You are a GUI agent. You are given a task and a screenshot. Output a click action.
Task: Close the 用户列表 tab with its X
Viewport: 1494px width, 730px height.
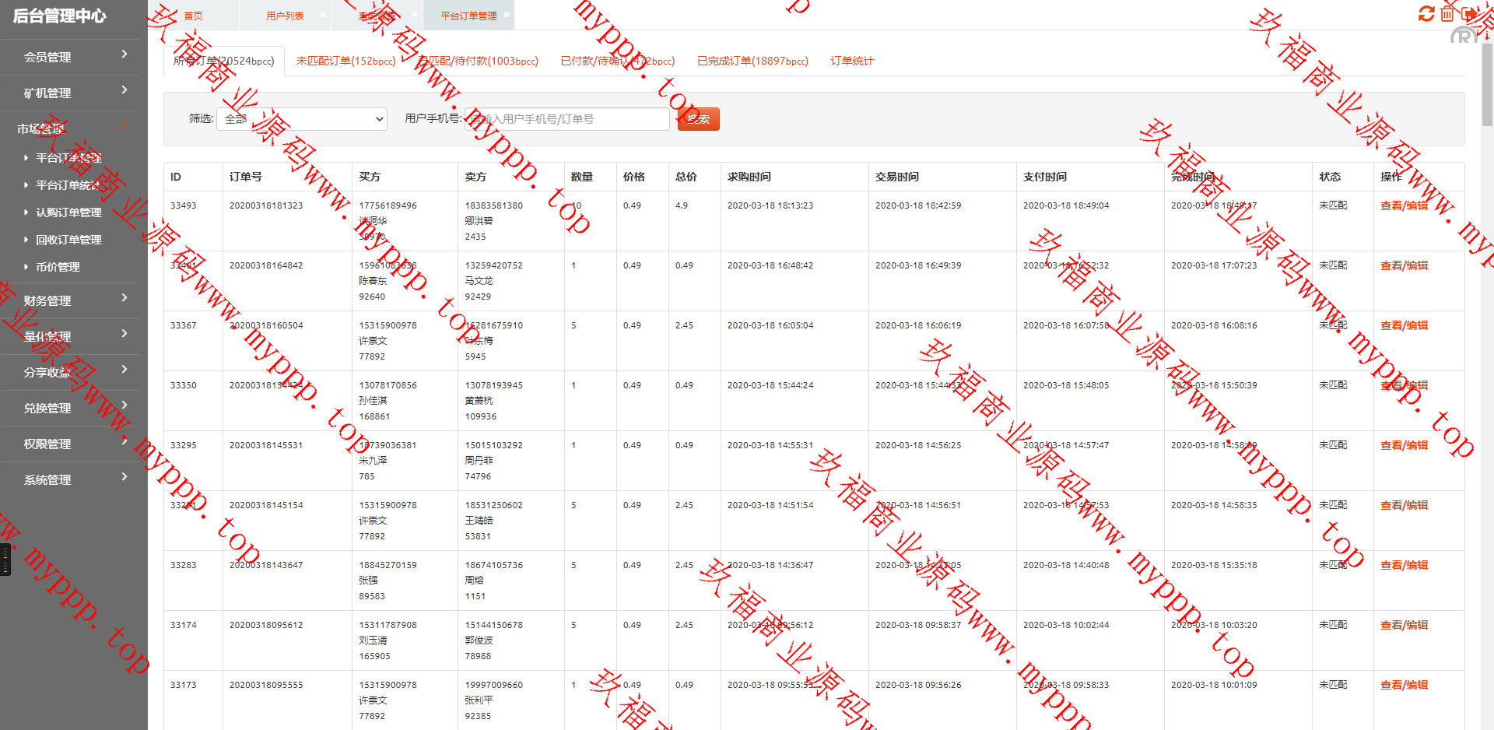pos(323,15)
